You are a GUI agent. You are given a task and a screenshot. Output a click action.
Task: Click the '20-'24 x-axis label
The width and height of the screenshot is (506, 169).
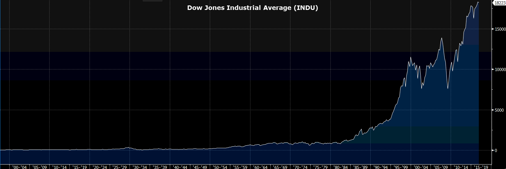click(x=100, y=167)
